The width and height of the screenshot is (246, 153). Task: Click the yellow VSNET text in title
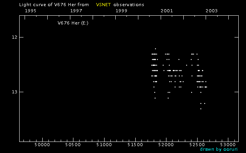pyautogui.click(x=103, y=5)
